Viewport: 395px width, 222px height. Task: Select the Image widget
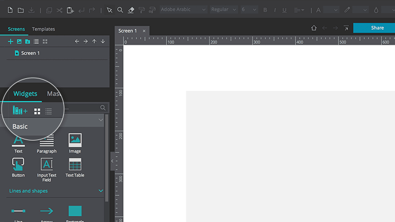pyautogui.click(x=75, y=143)
